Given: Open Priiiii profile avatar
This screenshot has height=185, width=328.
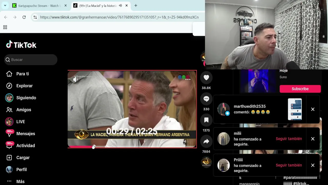Looking at the screenshot, I should click(x=223, y=165).
